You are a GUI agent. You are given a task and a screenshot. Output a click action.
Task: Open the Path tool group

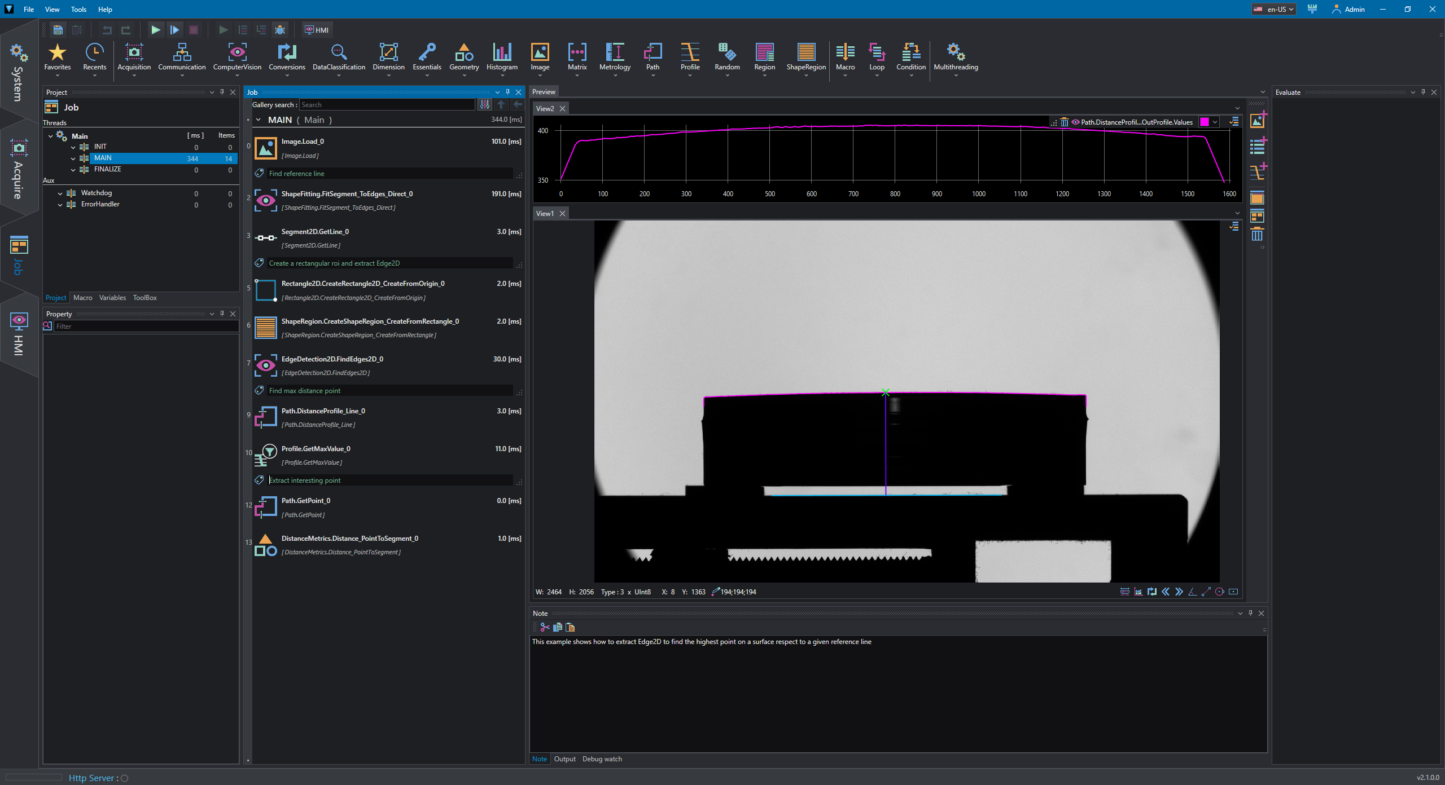(x=653, y=59)
